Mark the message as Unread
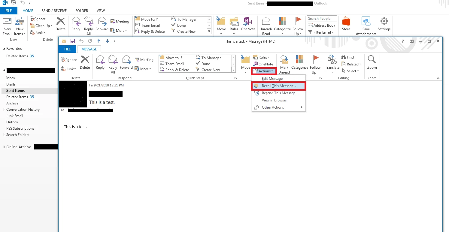 (x=284, y=64)
